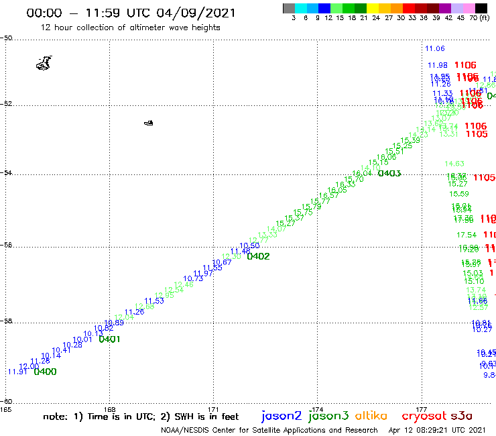Click the latitude axis label -54
Screen dimensions: 496x436
pyautogui.click(x=6, y=172)
